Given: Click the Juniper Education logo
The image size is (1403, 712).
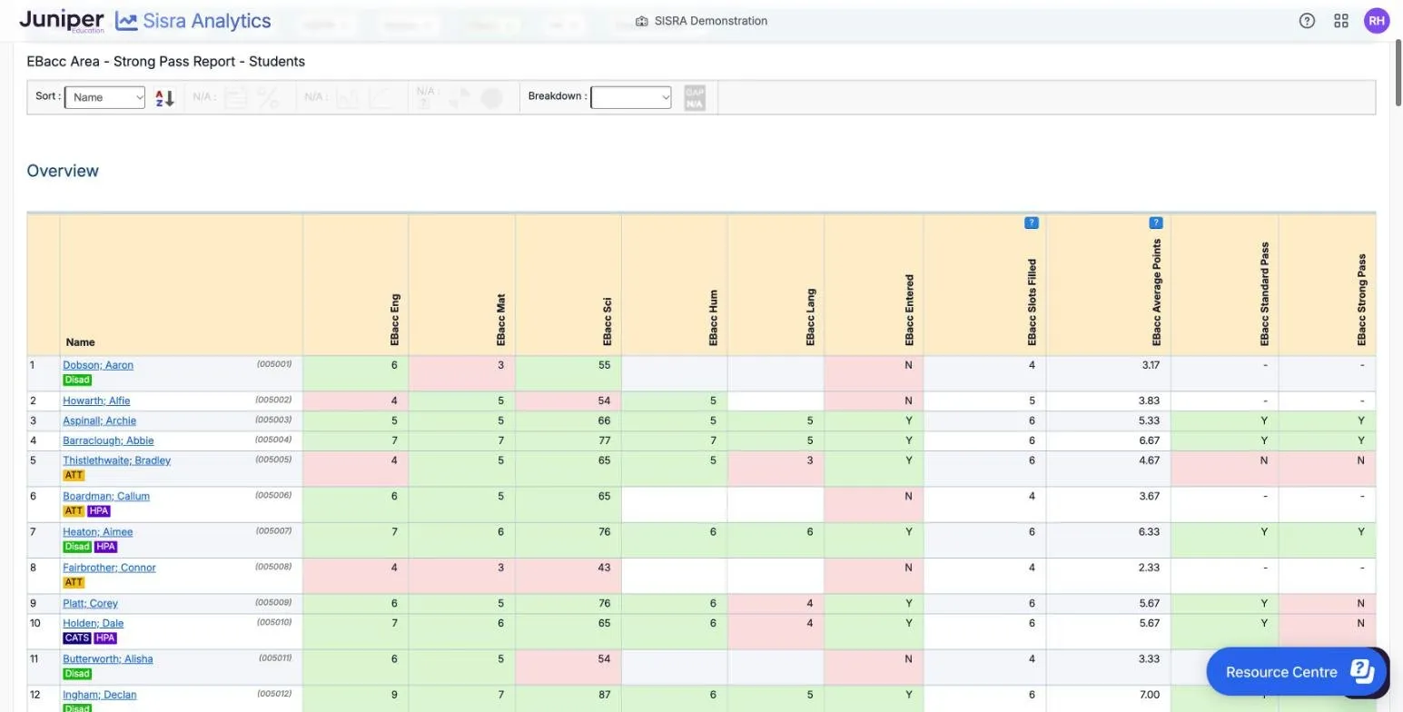Looking at the screenshot, I should [62, 21].
